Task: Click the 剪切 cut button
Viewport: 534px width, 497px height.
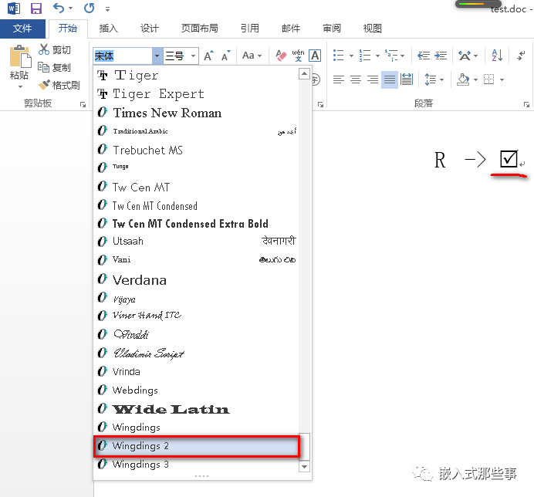Action: pyautogui.click(x=55, y=49)
